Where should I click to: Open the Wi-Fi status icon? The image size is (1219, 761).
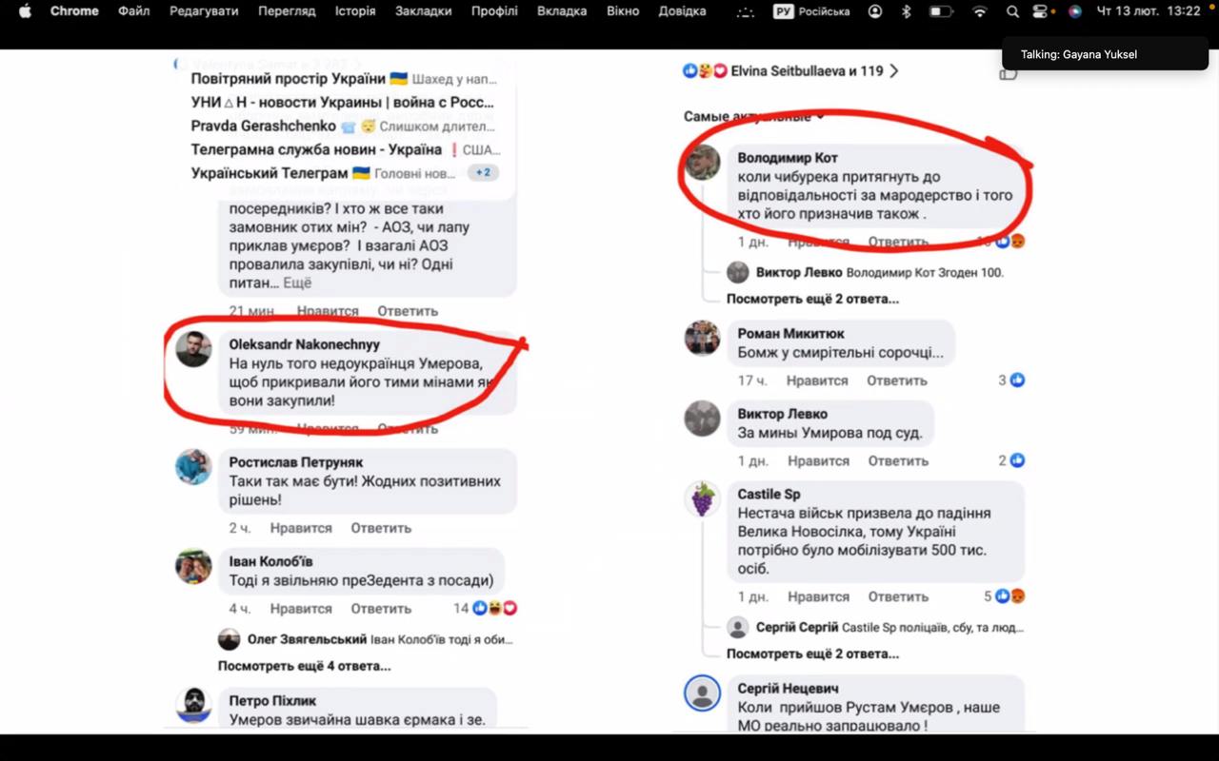pyautogui.click(x=980, y=11)
